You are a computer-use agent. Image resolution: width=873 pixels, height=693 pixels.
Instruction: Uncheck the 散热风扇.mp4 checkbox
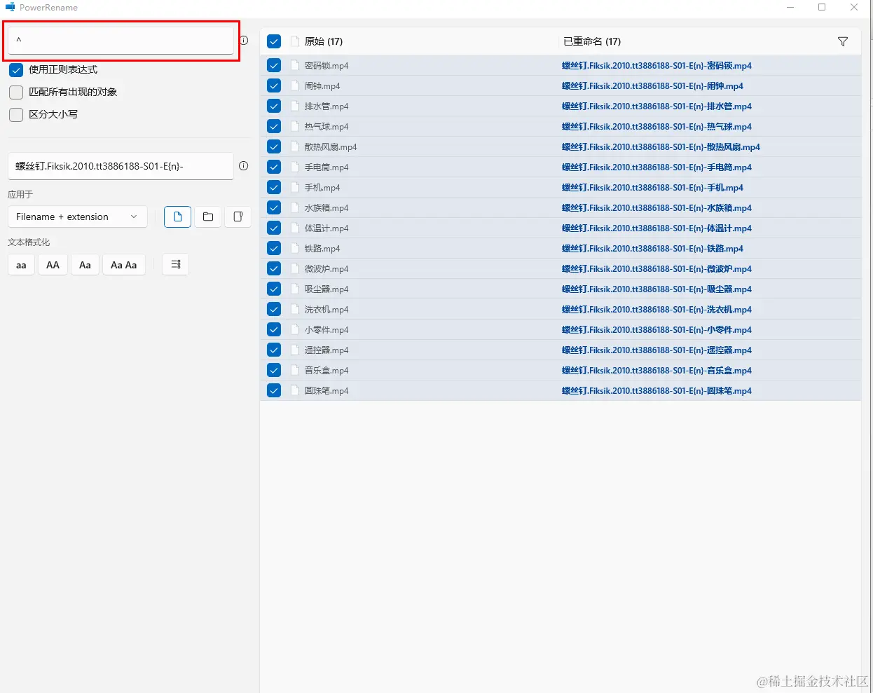coord(274,147)
